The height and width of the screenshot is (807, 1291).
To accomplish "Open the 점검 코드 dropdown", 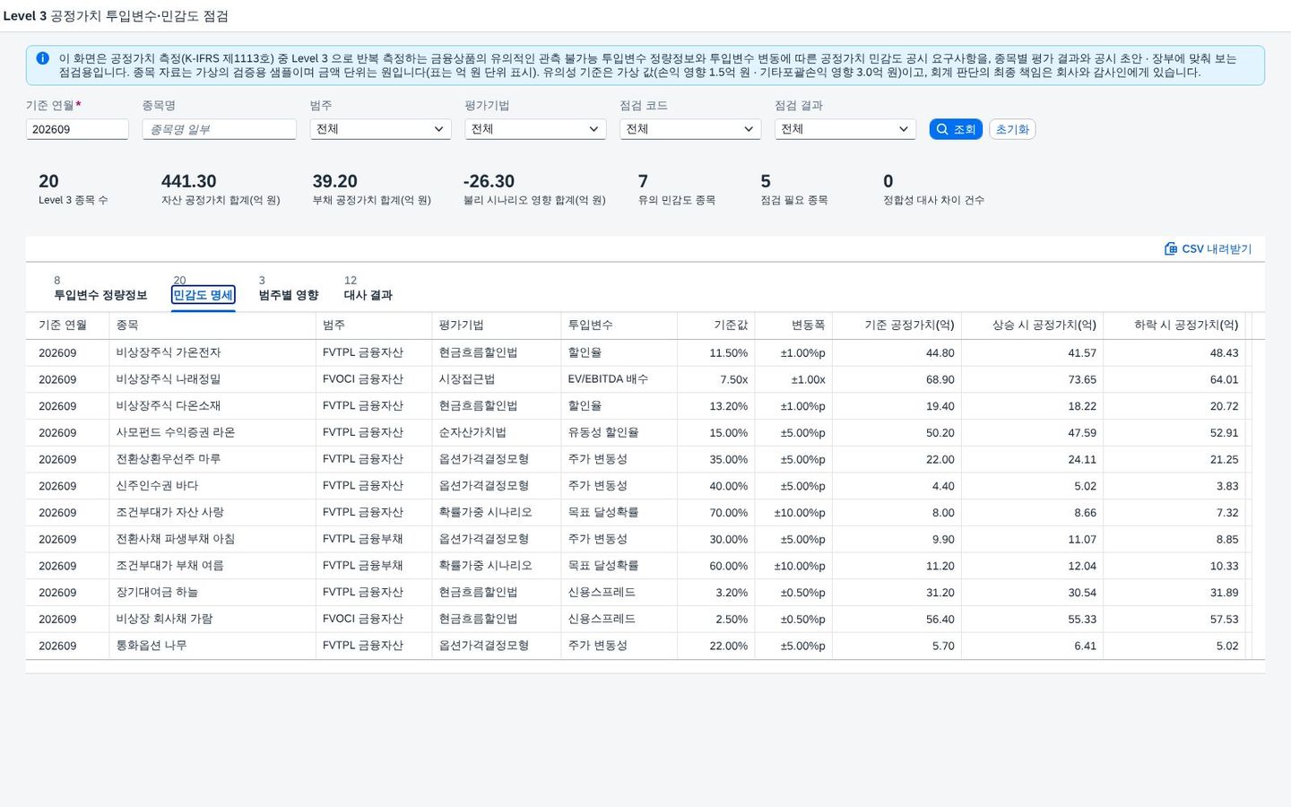I will coord(690,129).
